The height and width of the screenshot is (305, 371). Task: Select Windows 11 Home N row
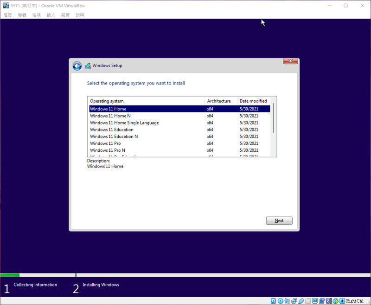[179, 116]
